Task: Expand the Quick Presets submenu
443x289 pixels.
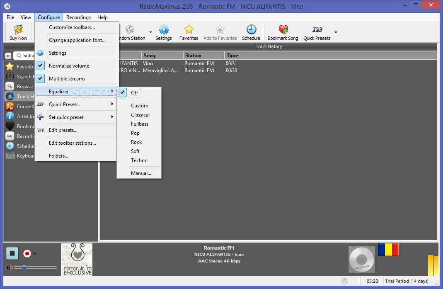Action: click(x=76, y=104)
